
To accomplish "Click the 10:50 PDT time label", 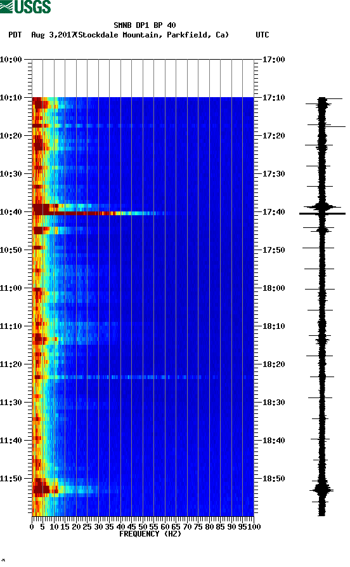I will tap(11, 250).
